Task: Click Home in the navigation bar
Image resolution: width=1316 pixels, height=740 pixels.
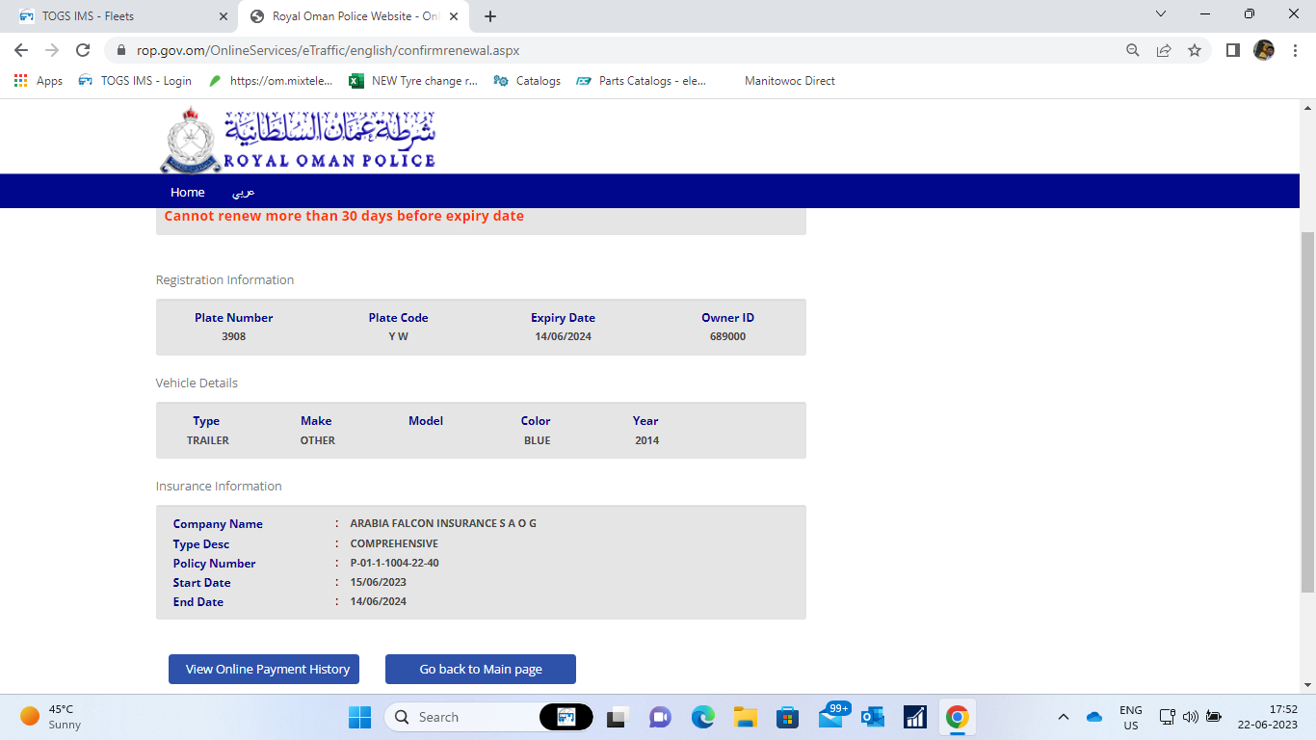Action: pos(187,192)
